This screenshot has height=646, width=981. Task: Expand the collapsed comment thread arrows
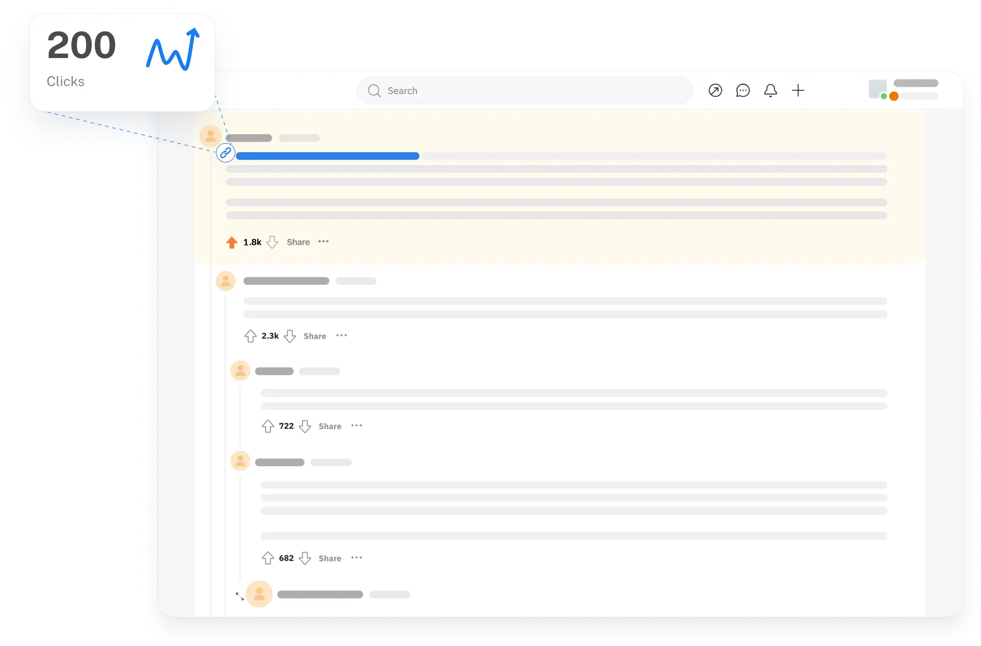[239, 596]
